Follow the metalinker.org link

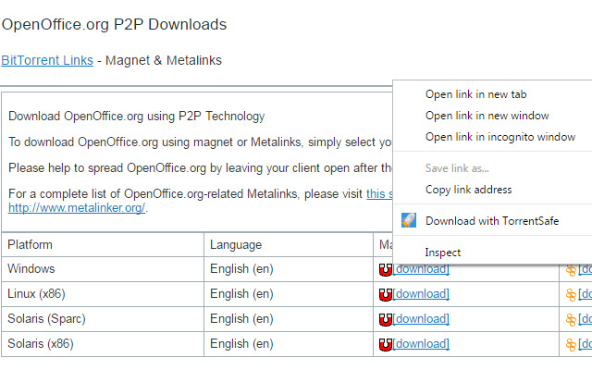pyautogui.click(x=76, y=207)
